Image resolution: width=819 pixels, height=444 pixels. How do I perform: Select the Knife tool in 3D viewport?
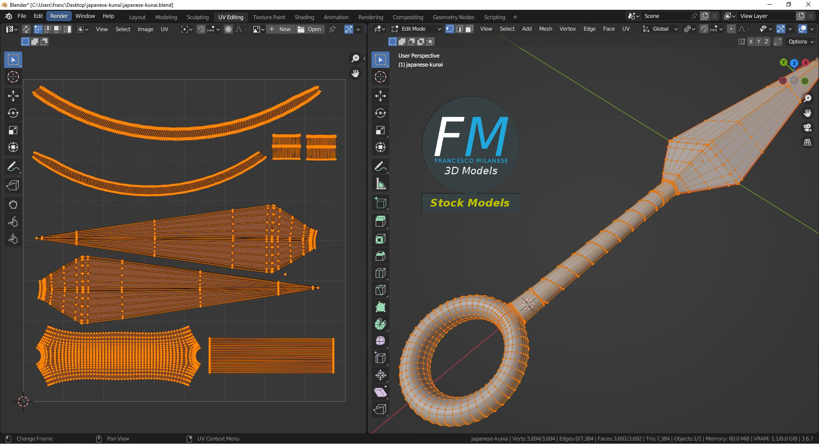tap(380, 290)
